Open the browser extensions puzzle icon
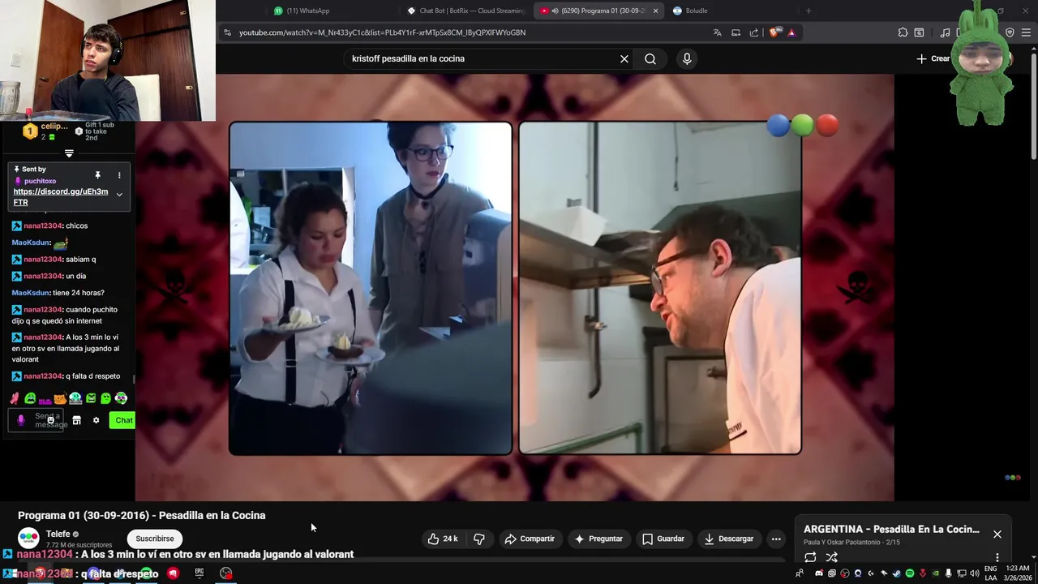This screenshot has height=584, width=1038. click(x=903, y=32)
